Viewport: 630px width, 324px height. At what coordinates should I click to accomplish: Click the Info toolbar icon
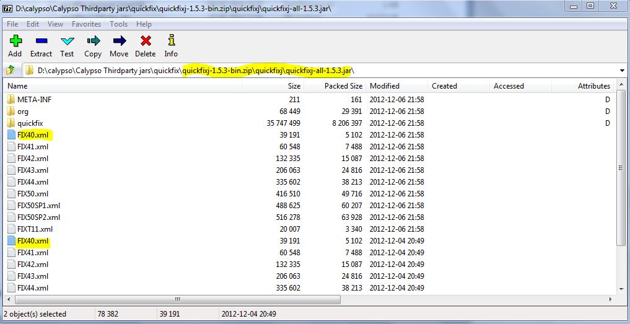pyautogui.click(x=172, y=40)
